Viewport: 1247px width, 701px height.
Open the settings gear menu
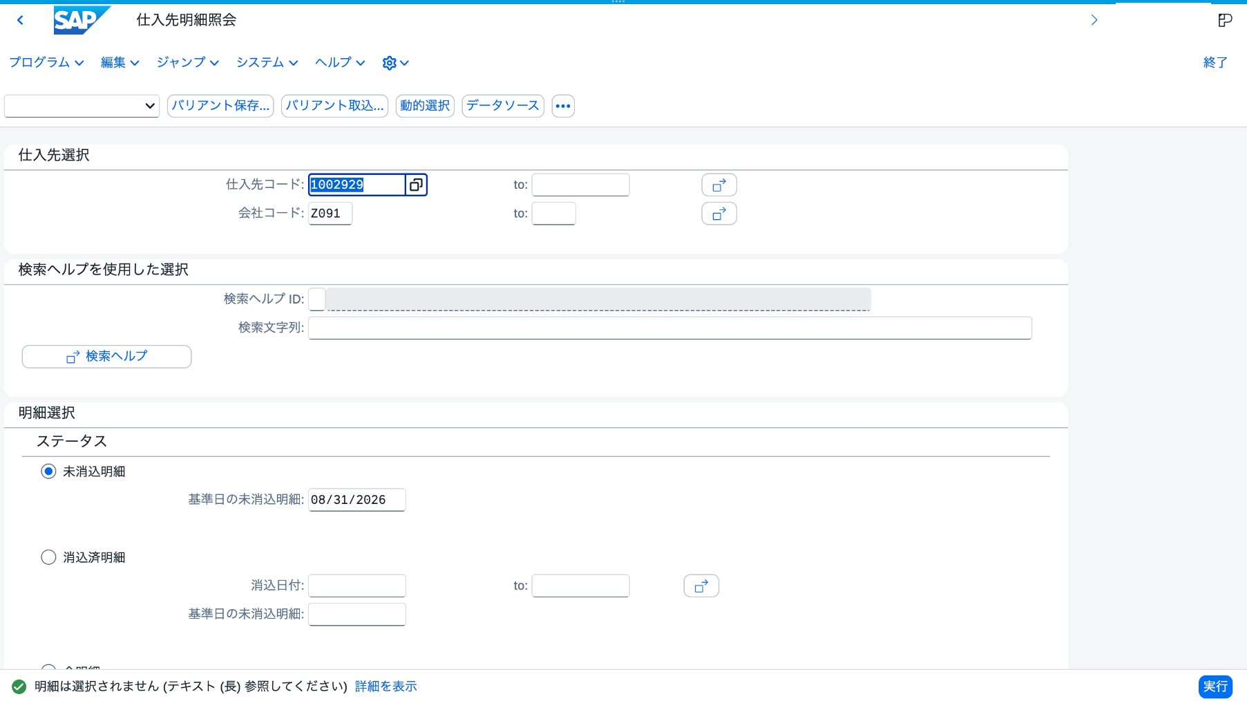(395, 63)
